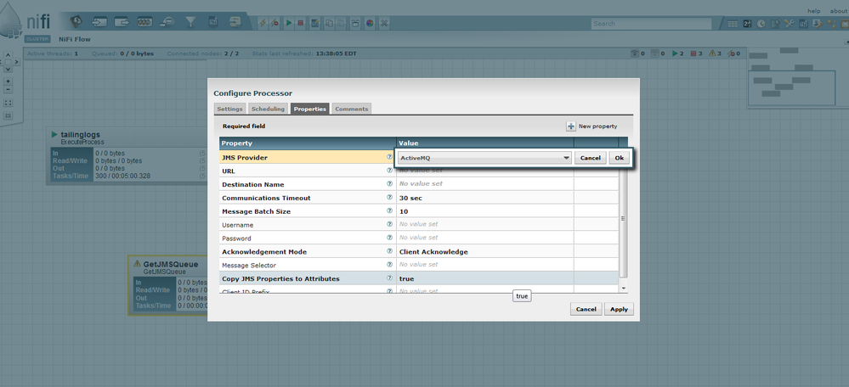
Task: Click the Disable lightning bolt icon
Action: click(275, 23)
